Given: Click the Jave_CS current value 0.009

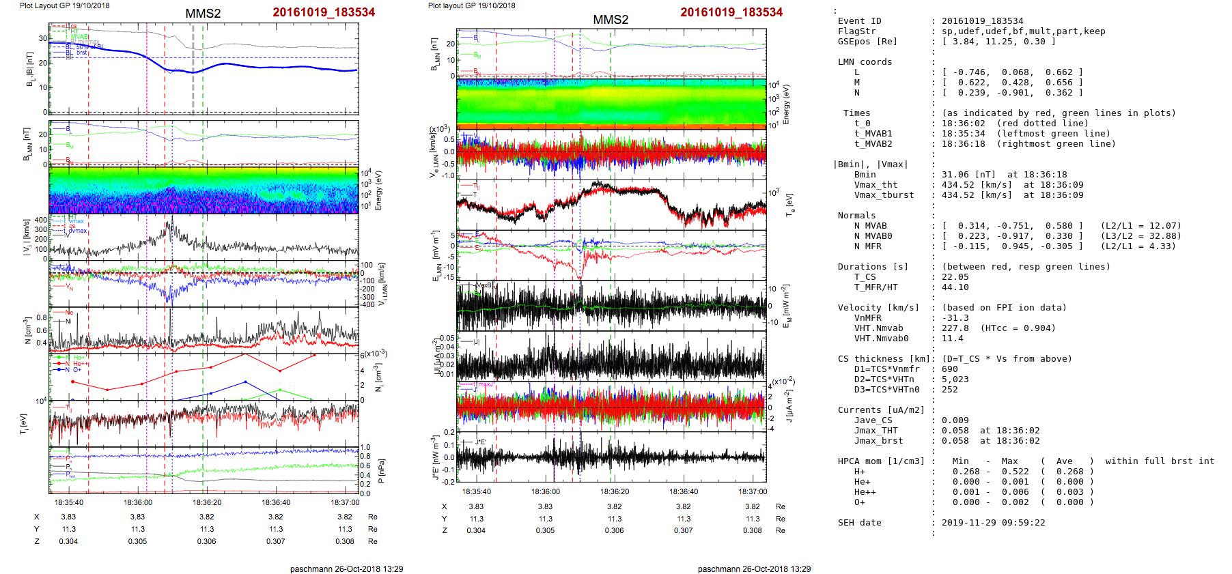Looking at the screenshot, I should pyautogui.click(x=955, y=420).
